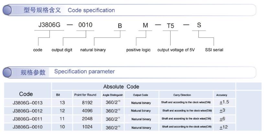Click the 0010 output digit code
Screen dimensions: 268x134
point(85,25)
